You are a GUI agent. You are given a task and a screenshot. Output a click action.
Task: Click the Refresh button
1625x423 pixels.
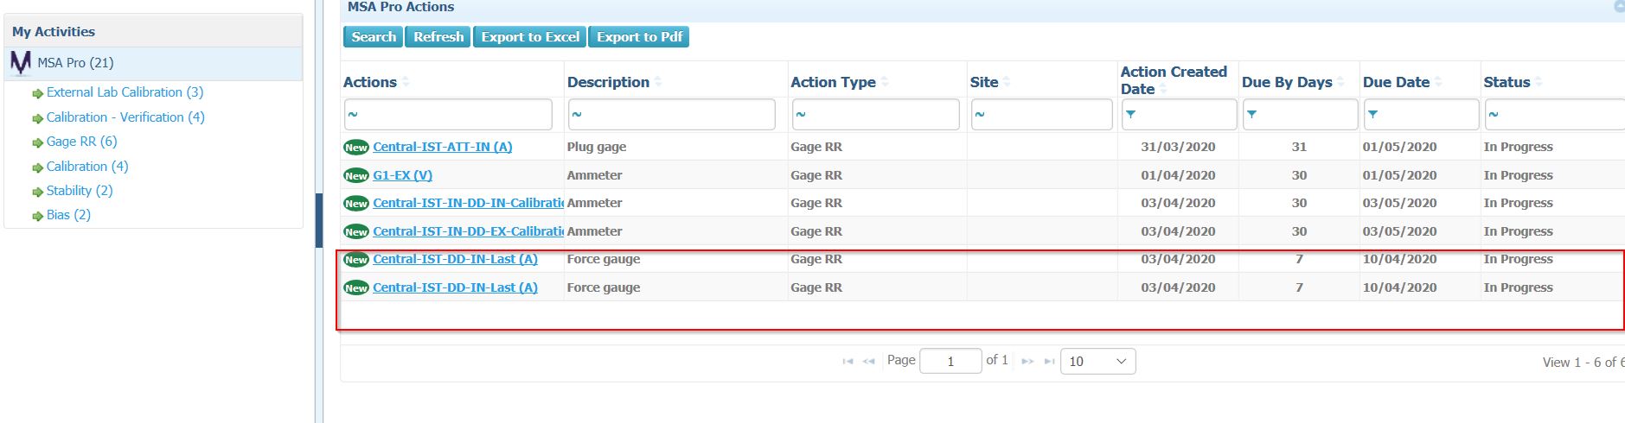[438, 37]
